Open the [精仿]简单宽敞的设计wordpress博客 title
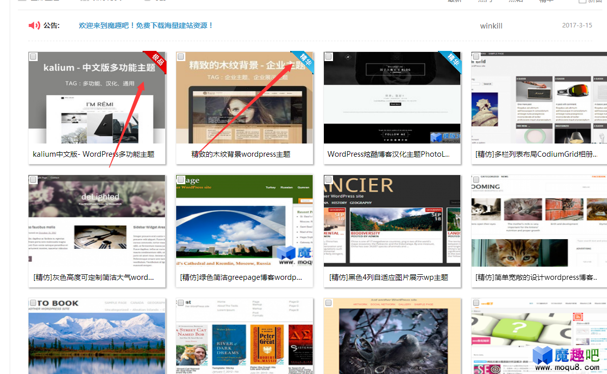This screenshot has height=374, width=607. (537, 277)
